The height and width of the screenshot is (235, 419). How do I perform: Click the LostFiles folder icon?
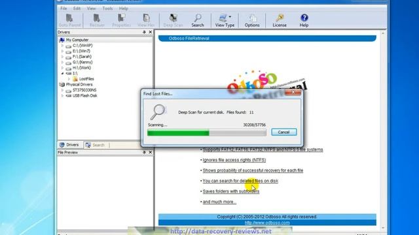(x=75, y=78)
